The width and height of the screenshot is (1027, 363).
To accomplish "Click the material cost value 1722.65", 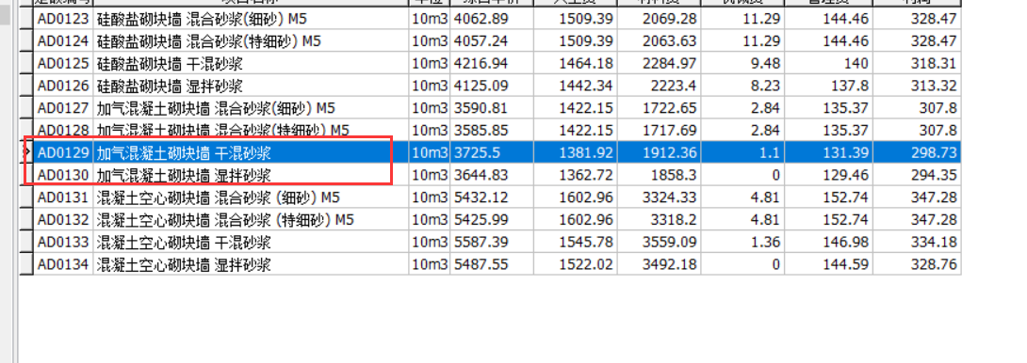I will click(x=669, y=108).
